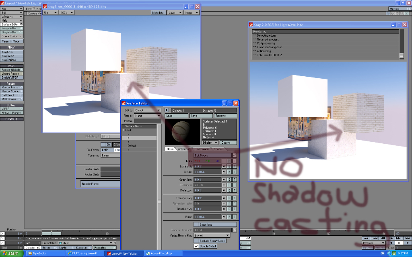Click the Metadata button in image viewer

pos(158,12)
